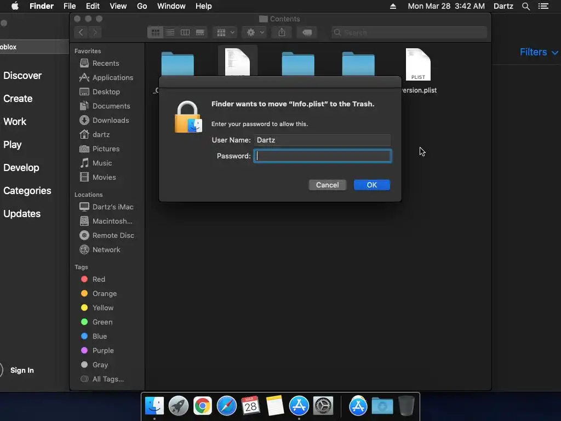Select dartz home folder in sidebar
This screenshot has height=421, width=561.
click(94, 135)
